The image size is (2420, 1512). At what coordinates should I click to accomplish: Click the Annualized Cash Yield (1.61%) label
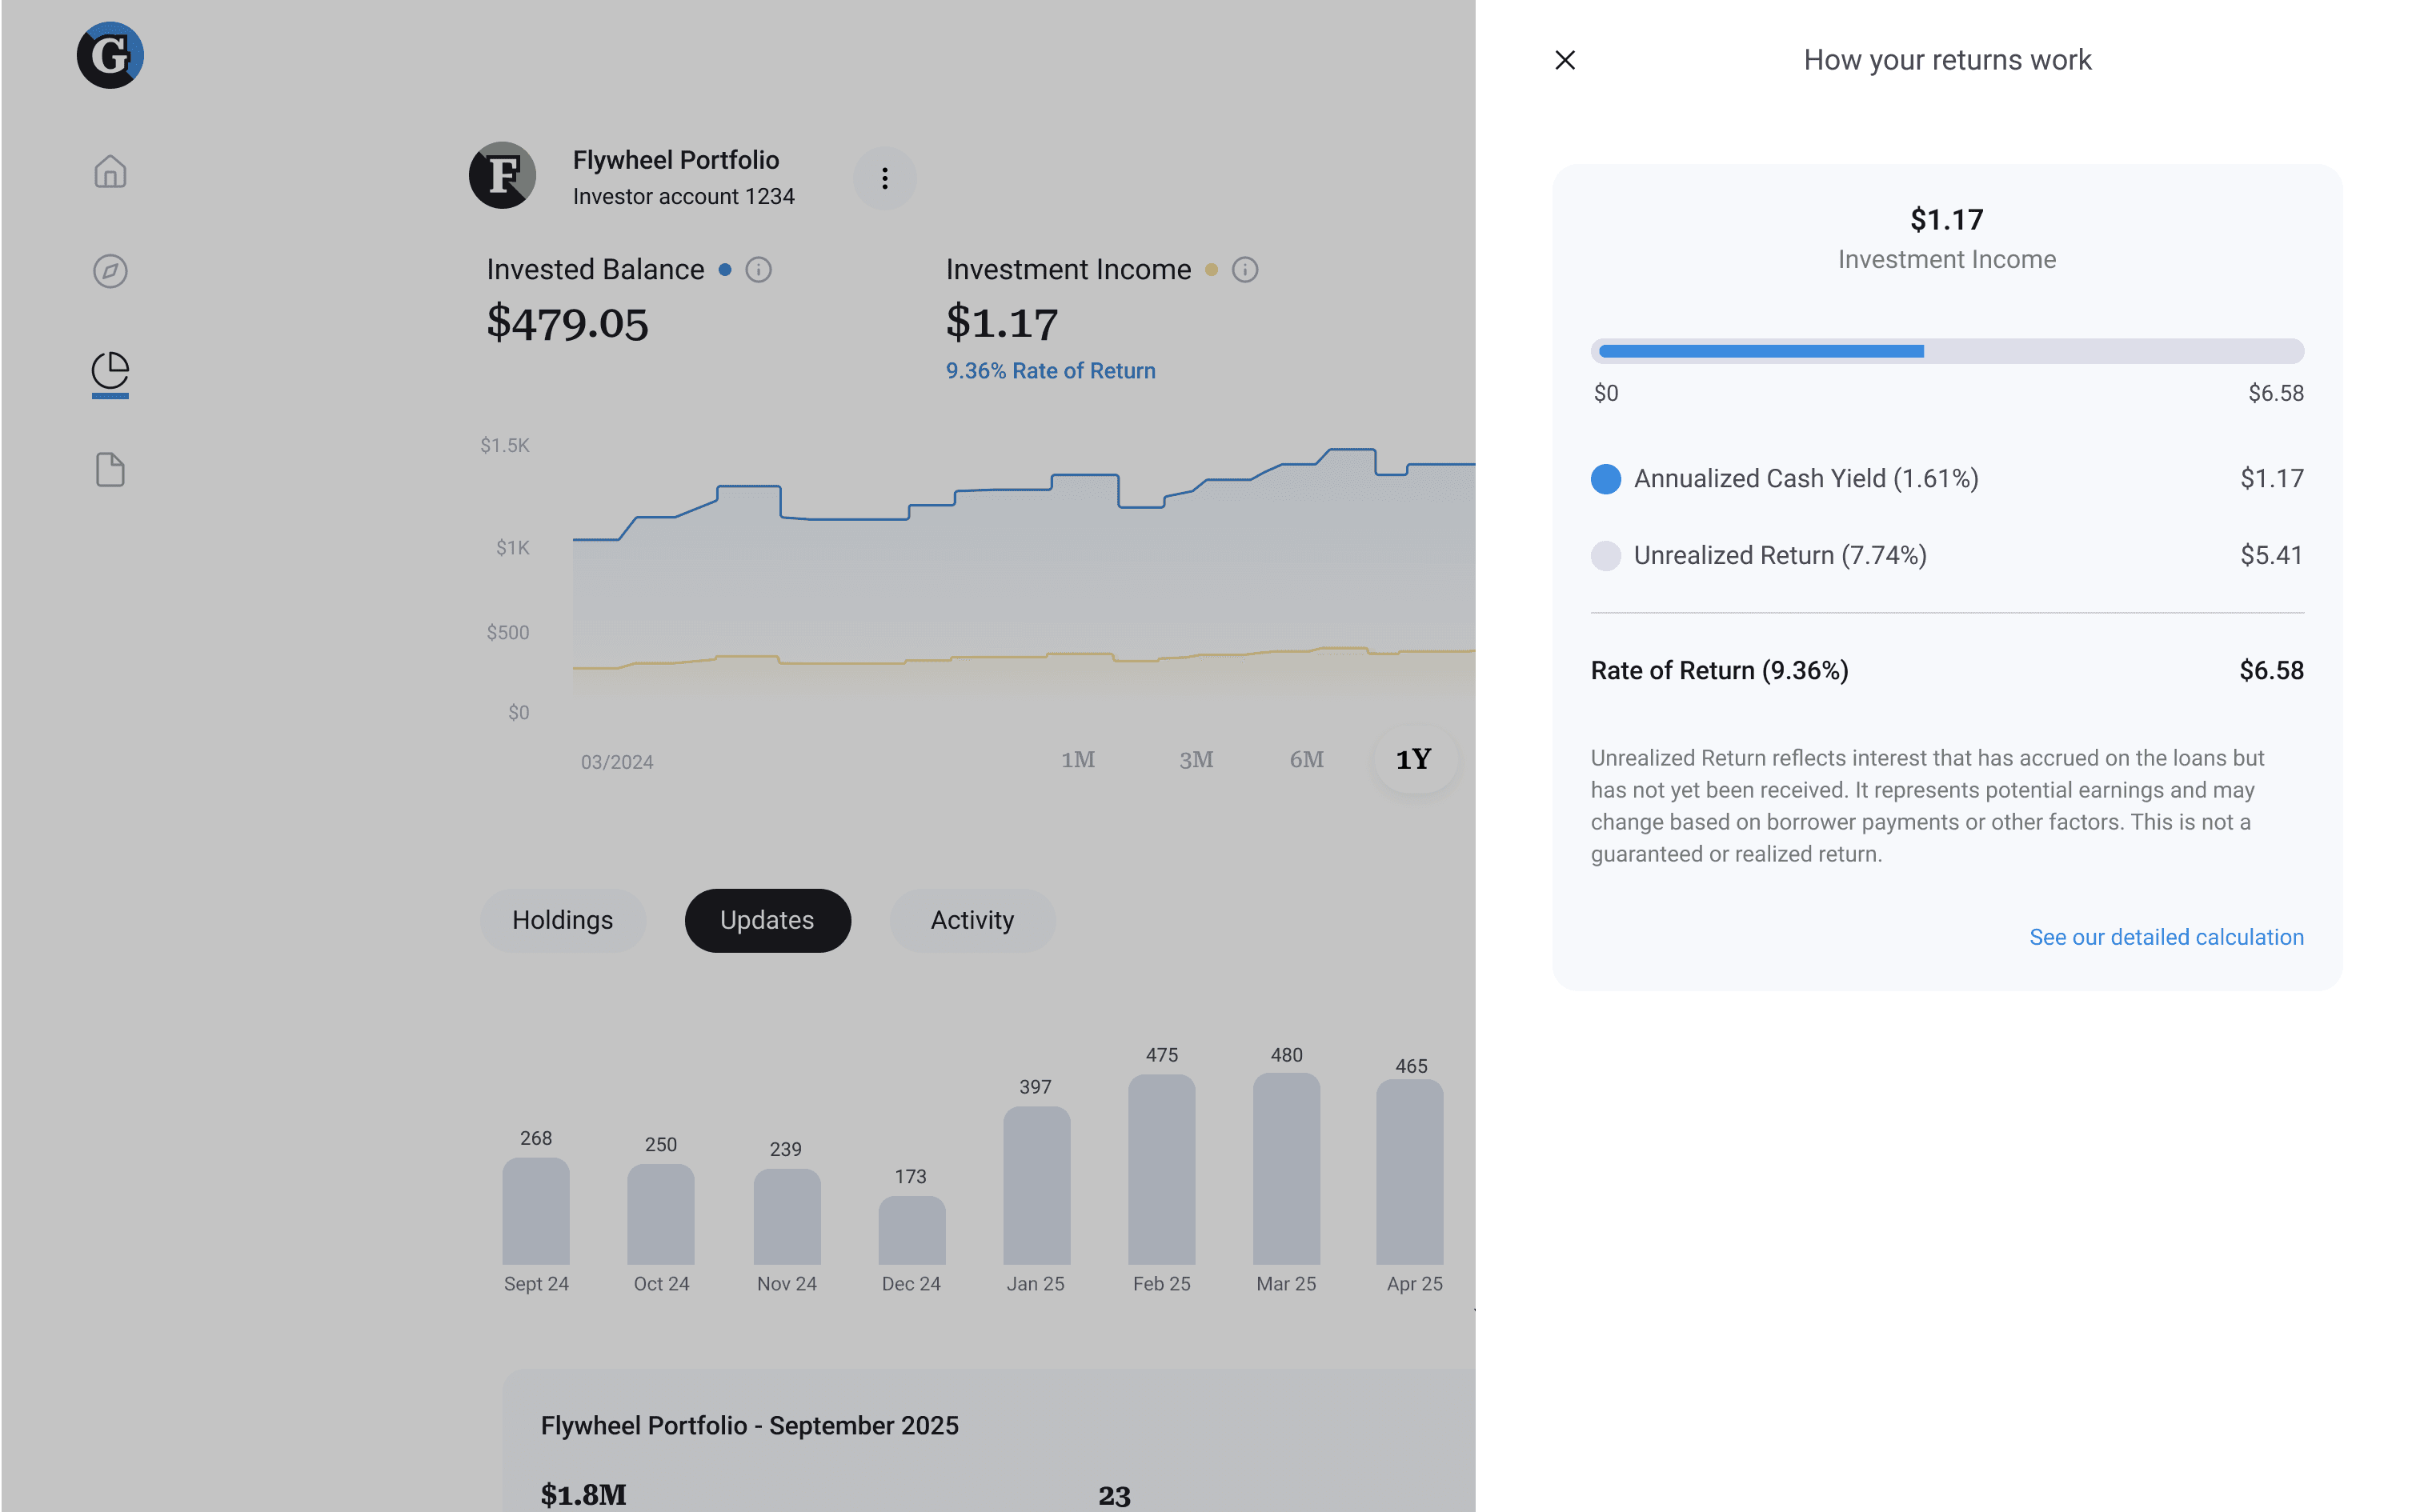1806,479
